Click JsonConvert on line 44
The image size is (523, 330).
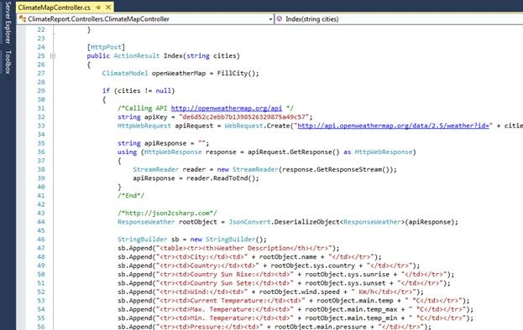point(249,222)
